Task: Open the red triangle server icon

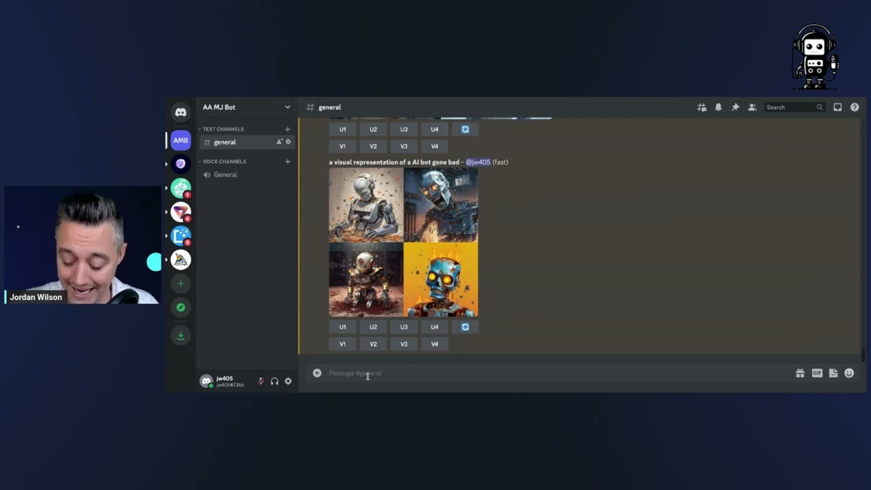Action: [180, 212]
